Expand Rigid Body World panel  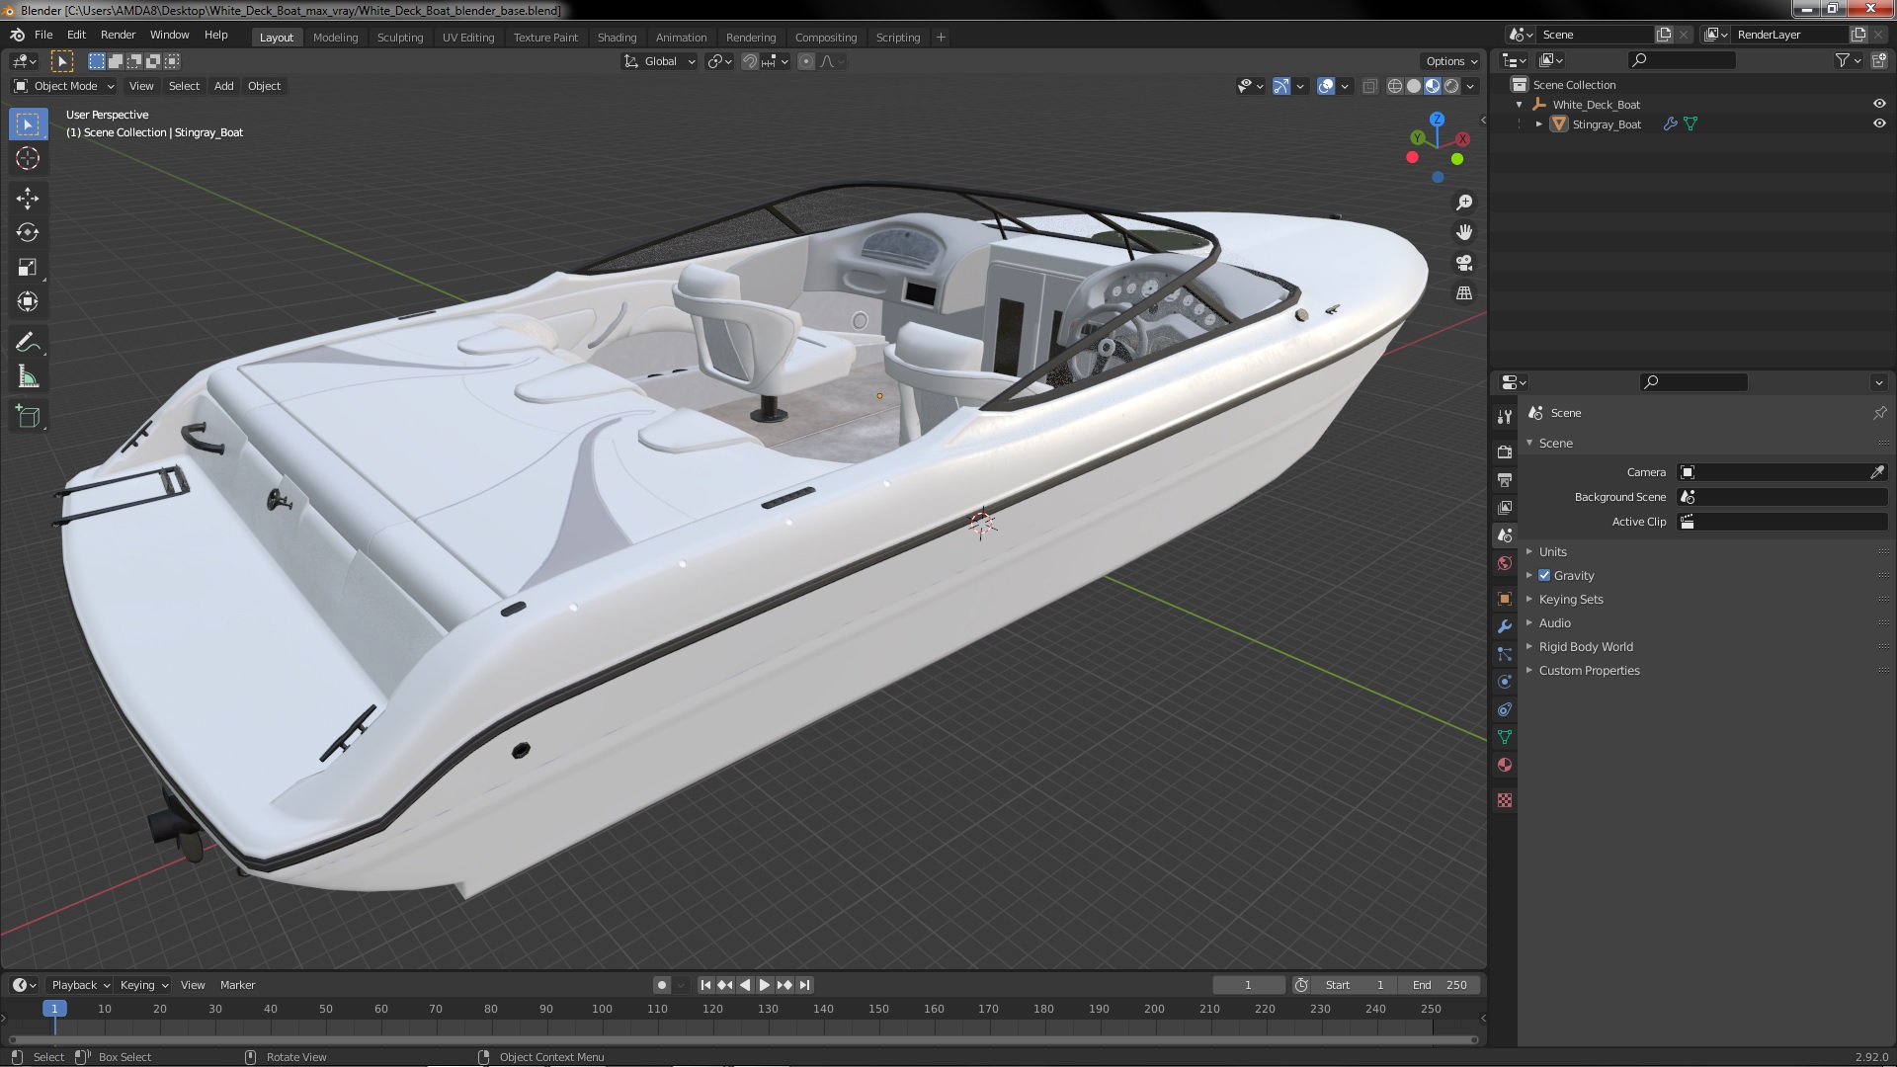1585,646
